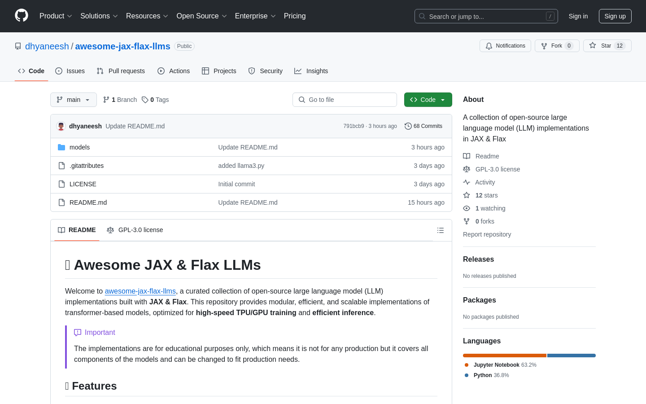Switch to the Projects tab
The image size is (646, 404).
219,71
